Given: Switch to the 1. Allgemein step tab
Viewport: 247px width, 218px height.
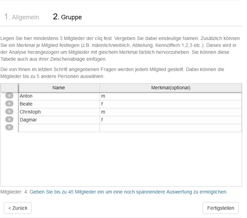Looking at the screenshot, I should [21, 17].
